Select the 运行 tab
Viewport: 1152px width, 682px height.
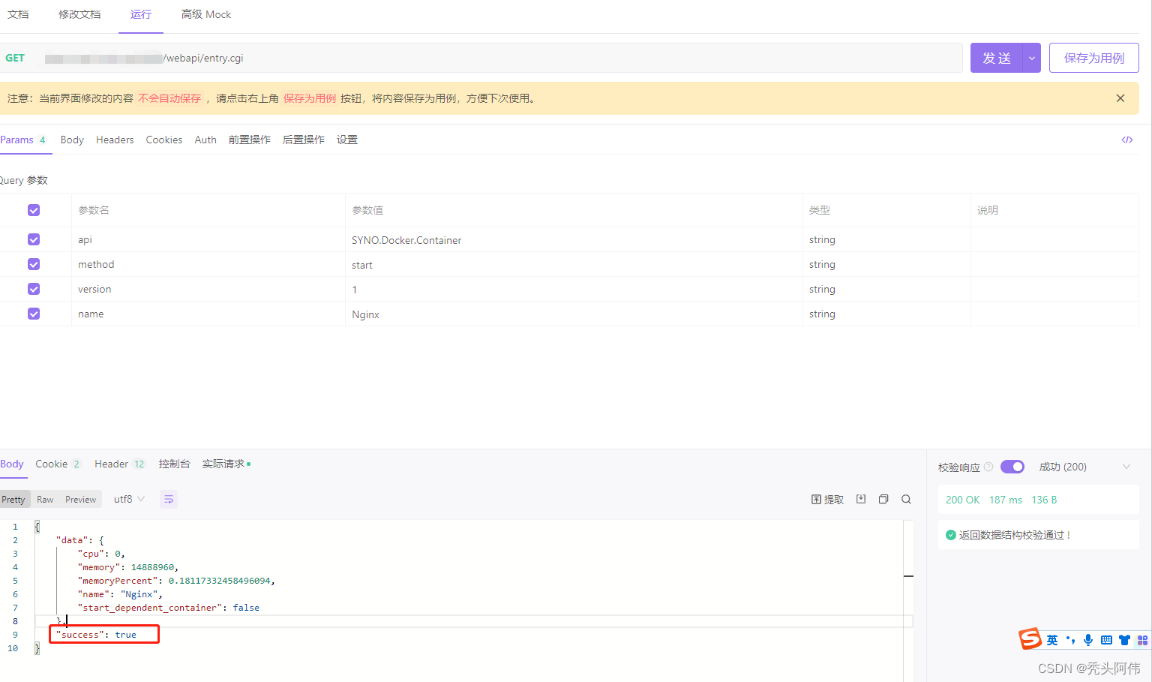(141, 14)
